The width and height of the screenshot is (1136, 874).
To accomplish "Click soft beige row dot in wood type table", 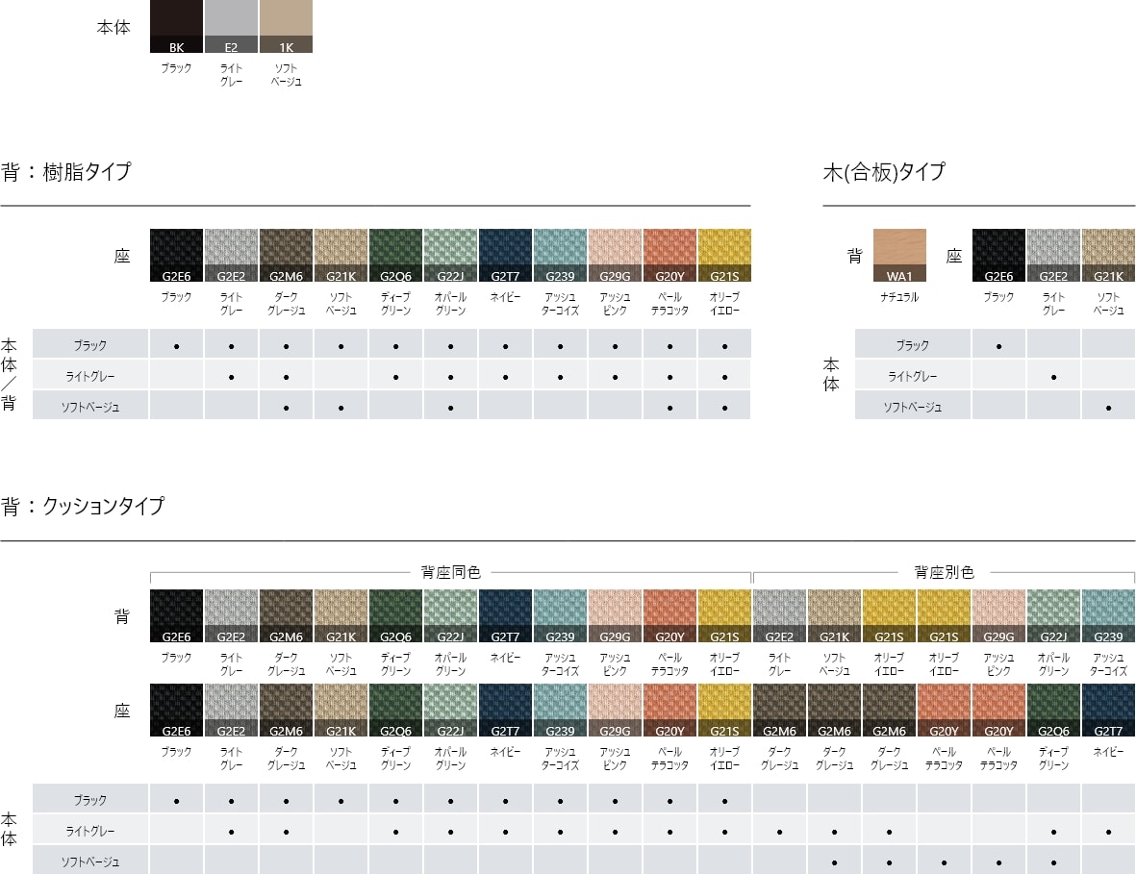I will (x=1108, y=408).
